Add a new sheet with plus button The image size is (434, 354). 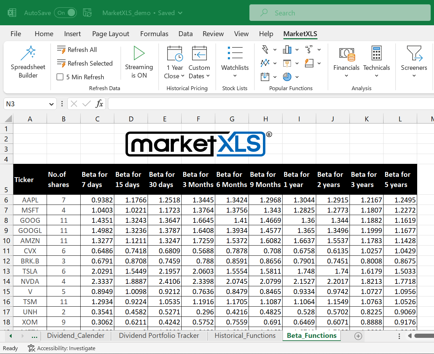pos(358,336)
